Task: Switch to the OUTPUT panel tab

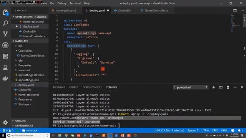Action: click(74, 87)
